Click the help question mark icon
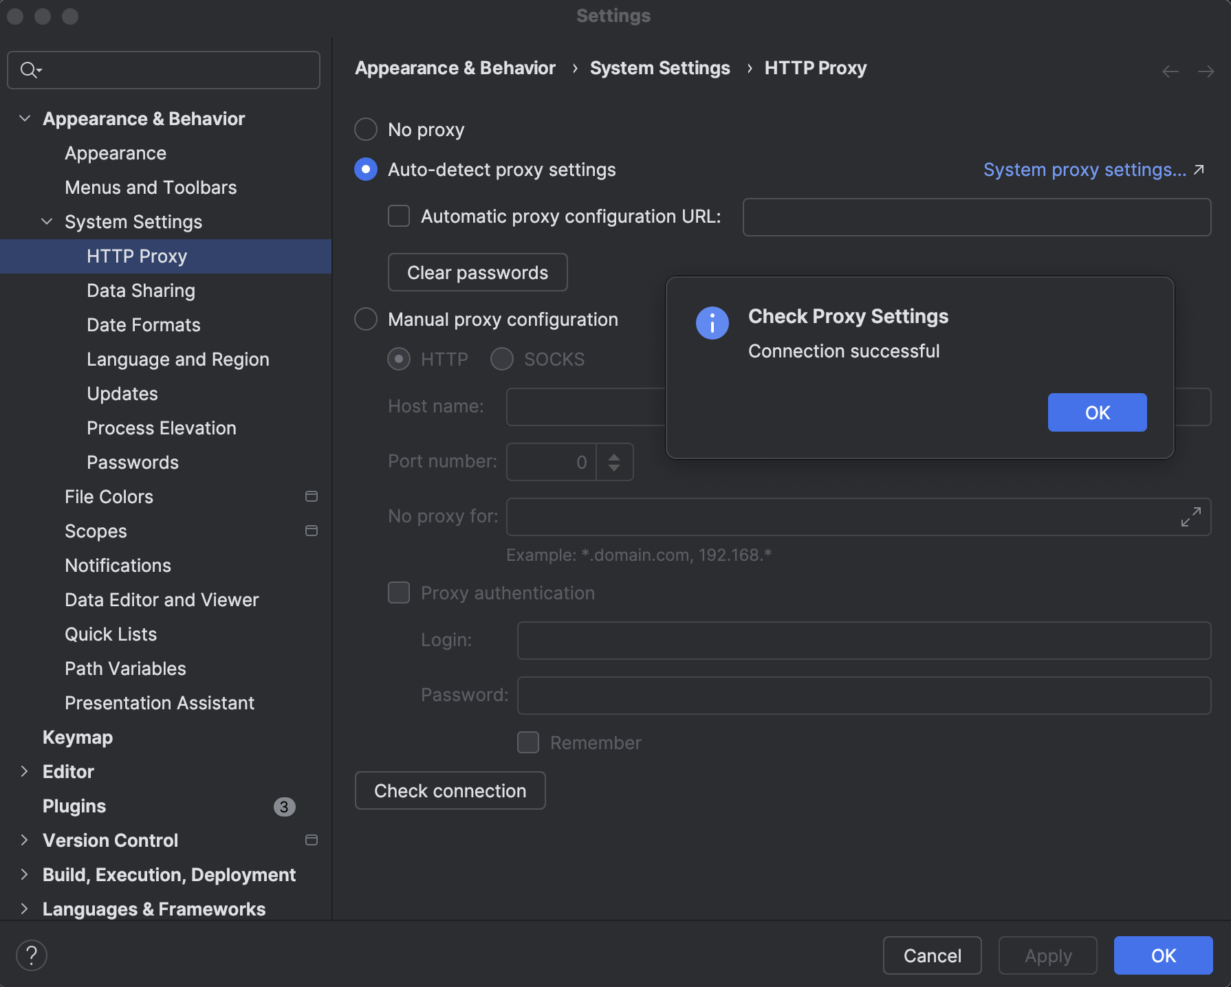The height and width of the screenshot is (987, 1231). (32, 955)
